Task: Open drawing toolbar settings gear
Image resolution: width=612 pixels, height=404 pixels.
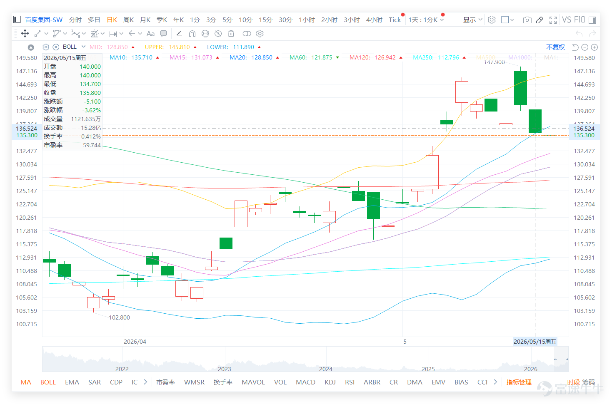Action: click(x=260, y=34)
